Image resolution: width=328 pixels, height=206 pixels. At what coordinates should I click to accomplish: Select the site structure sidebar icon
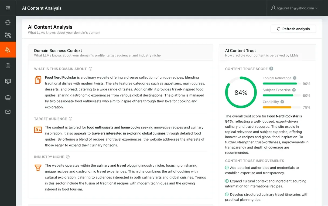[8, 35]
